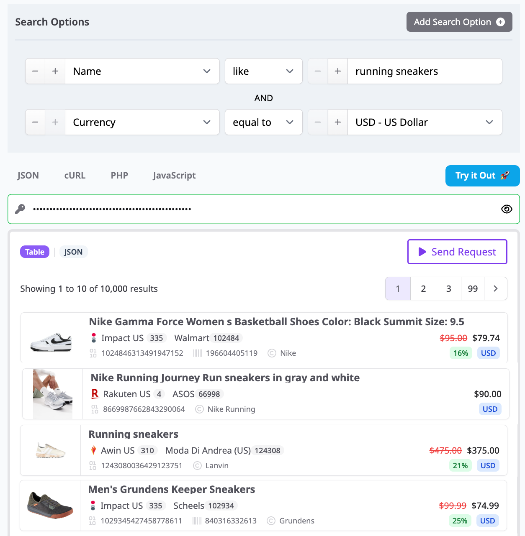525x536 pixels.
Task: Click USD badge on Nike Gamma Force row
Action: pyautogui.click(x=488, y=353)
